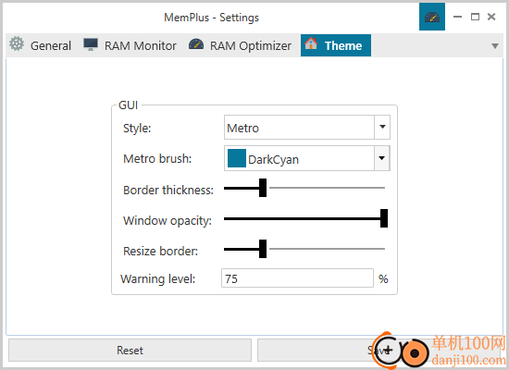Image resolution: width=509 pixels, height=370 pixels.
Task: Click the Window opacity slider handle
Action: [384, 218]
